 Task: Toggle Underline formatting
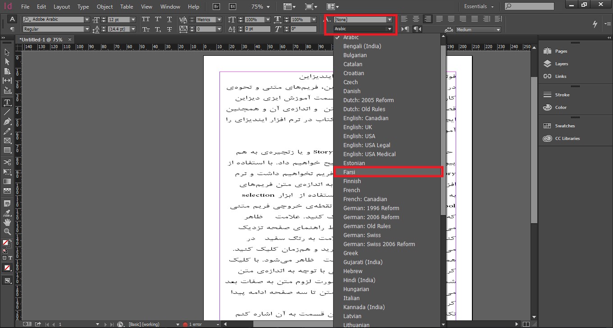point(169,19)
